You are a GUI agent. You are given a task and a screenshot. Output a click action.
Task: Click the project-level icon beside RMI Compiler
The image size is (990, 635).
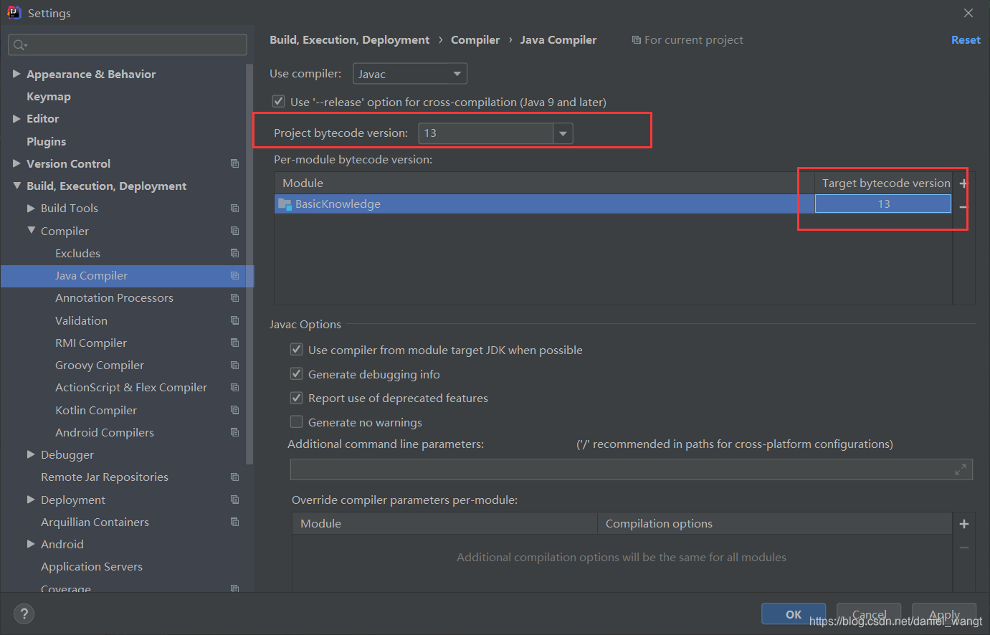[x=234, y=343]
